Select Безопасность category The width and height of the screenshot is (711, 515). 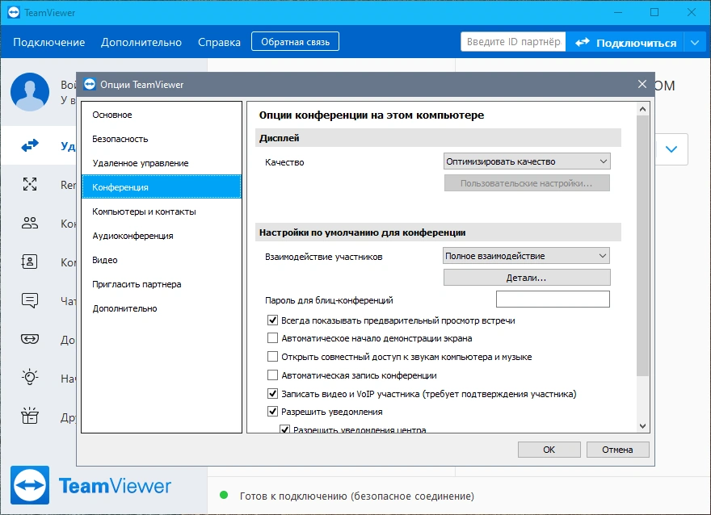click(x=162, y=139)
